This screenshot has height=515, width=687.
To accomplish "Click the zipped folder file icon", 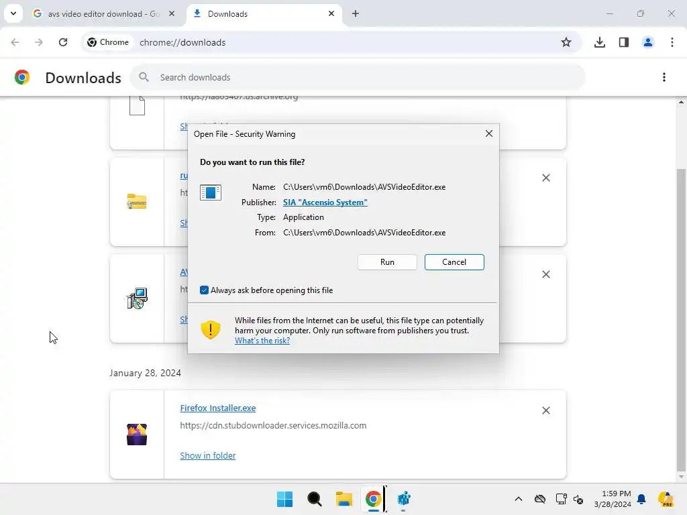I will (x=137, y=201).
